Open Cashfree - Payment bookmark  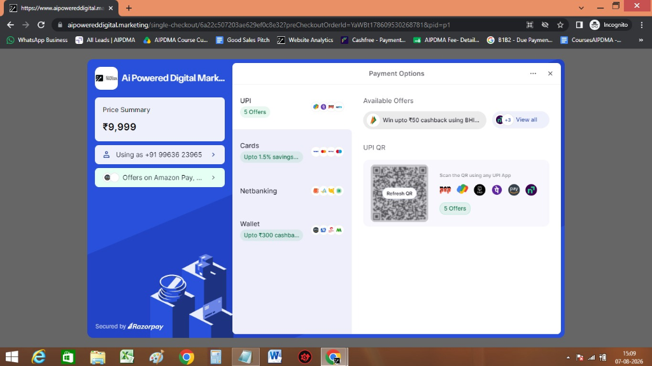(373, 40)
